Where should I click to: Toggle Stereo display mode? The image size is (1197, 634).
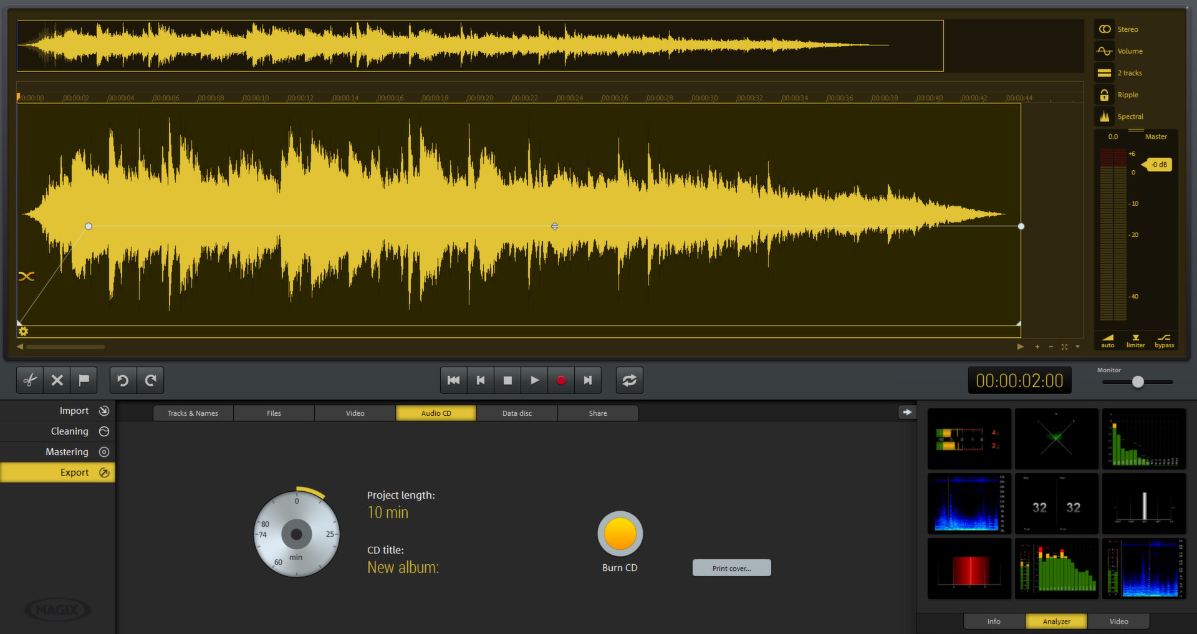coord(1105,29)
